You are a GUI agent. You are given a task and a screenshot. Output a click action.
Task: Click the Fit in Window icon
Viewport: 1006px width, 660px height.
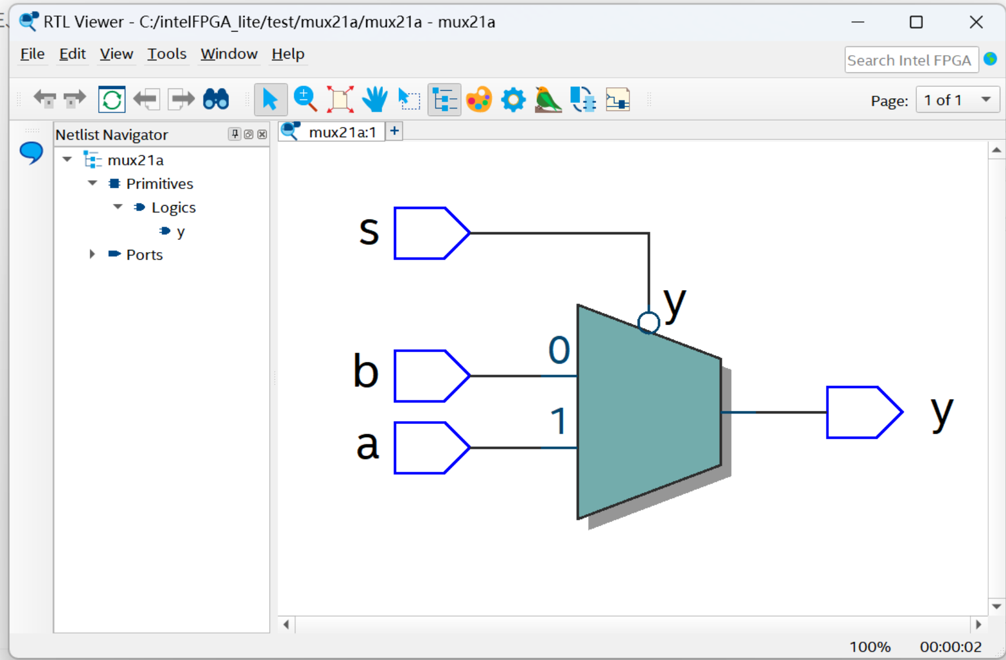click(x=340, y=99)
